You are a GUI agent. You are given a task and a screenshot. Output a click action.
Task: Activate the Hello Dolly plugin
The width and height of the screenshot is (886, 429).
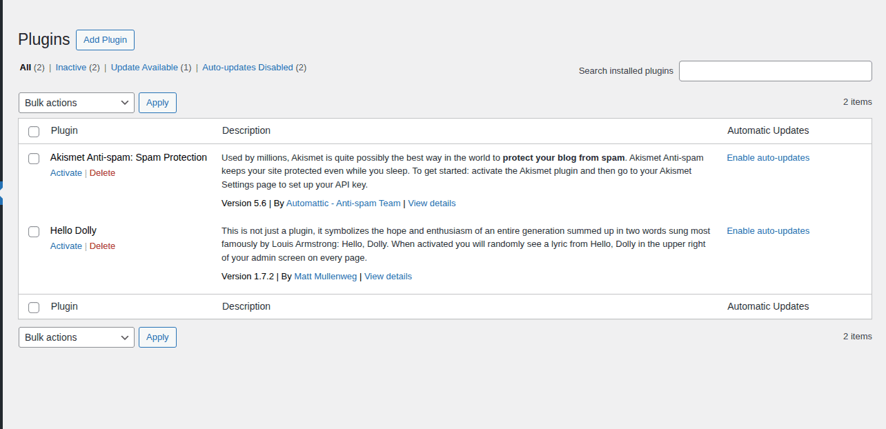coord(66,246)
